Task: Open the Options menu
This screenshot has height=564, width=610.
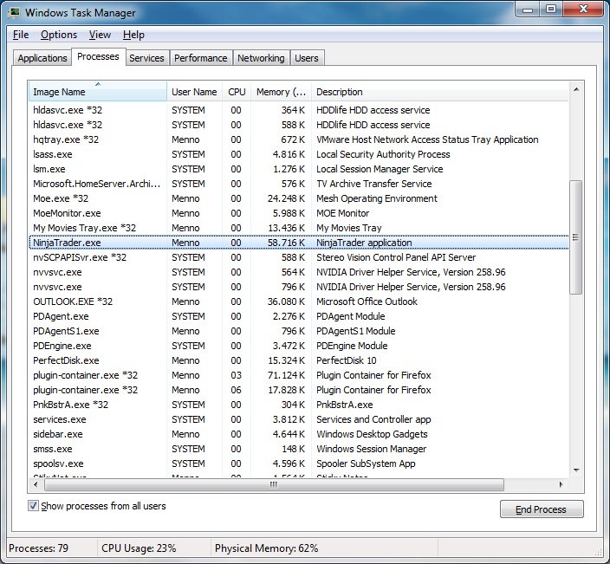Action: point(59,35)
